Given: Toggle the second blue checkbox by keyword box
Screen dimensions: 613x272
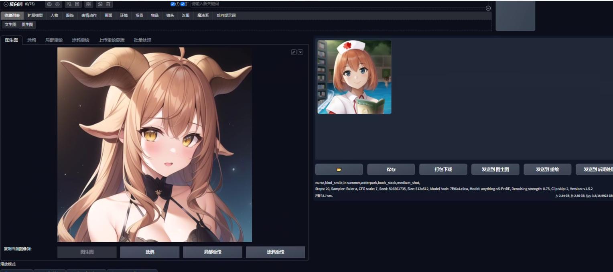Looking at the screenshot, I should (x=183, y=4).
